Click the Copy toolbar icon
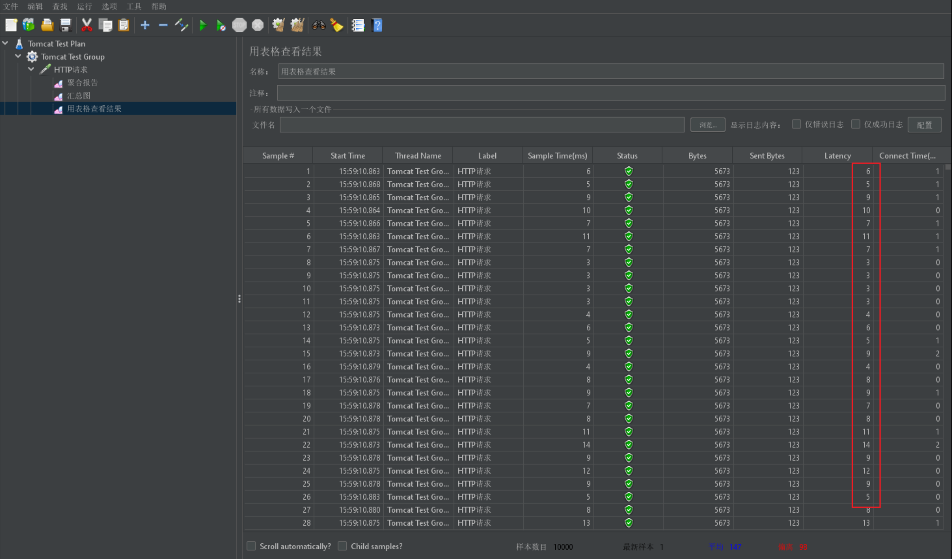The image size is (952, 559). 105,25
